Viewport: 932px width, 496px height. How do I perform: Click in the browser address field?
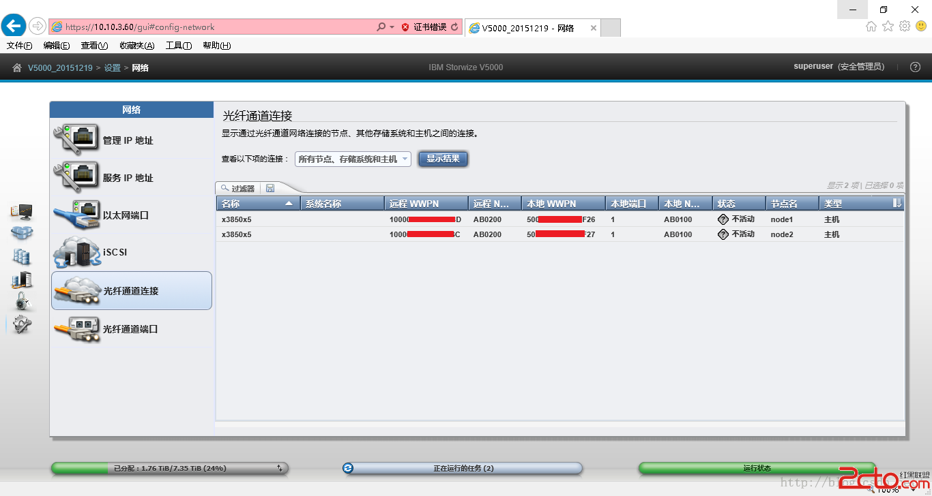(x=212, y=27)
